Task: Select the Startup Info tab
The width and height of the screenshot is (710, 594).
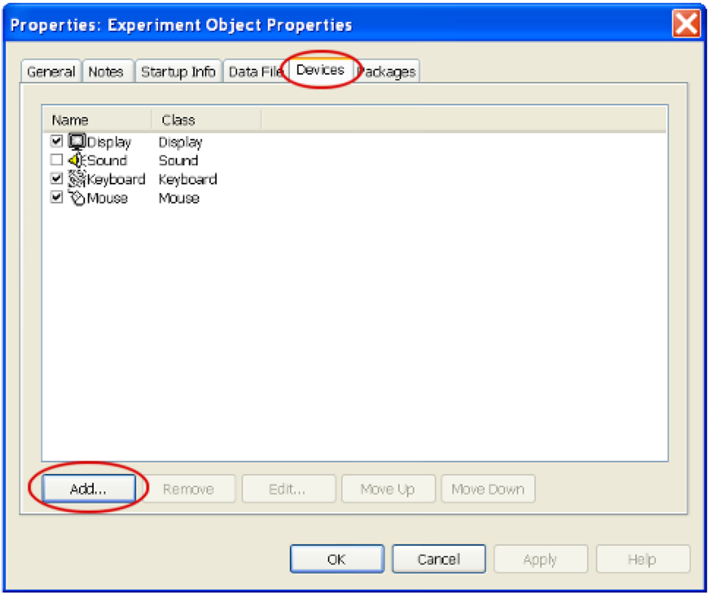Action: (178, 72)
